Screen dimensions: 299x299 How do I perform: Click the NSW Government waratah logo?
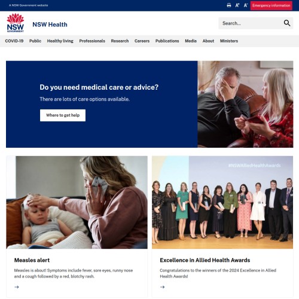16,23
